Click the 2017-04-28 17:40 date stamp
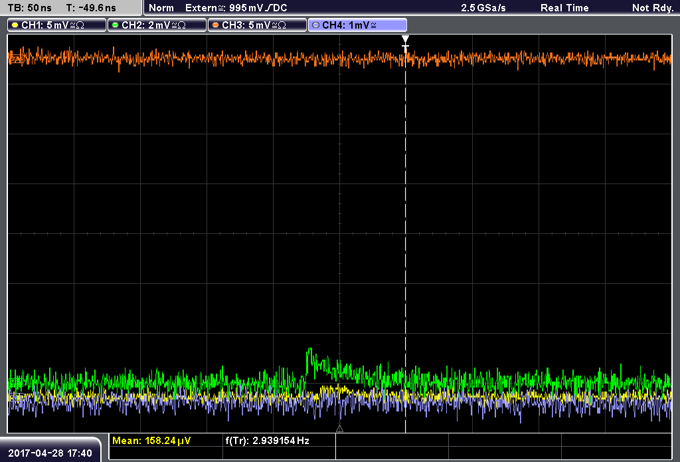This screenshot has width=680, height=462. tap(50, 453)
